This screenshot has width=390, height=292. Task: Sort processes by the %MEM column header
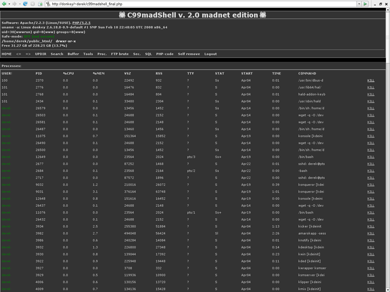[99, 73]
